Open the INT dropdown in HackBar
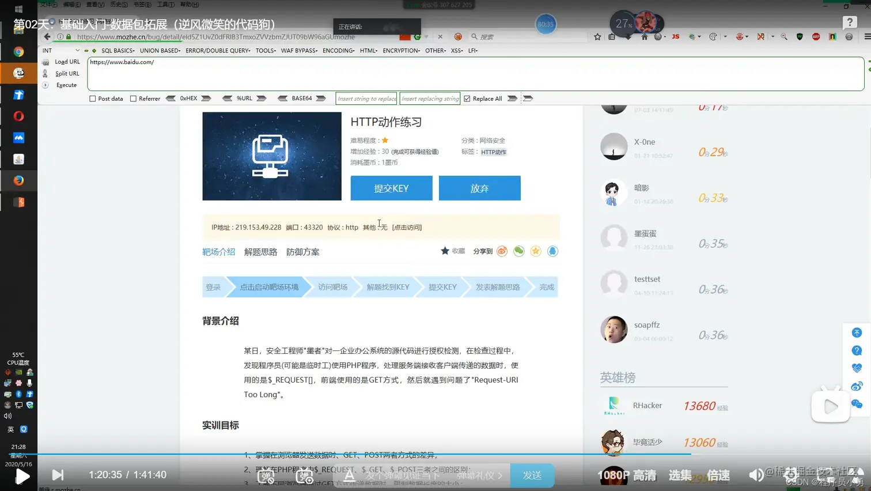The width and height of the screenshot is (871, 491). (60, 51)
